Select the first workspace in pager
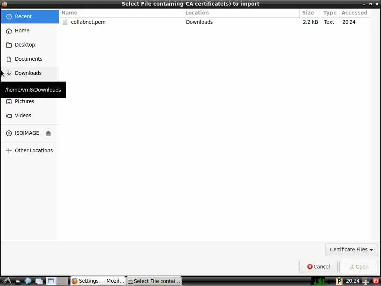The width and height of the screenshot is (381, 286). tap(51, 281)
